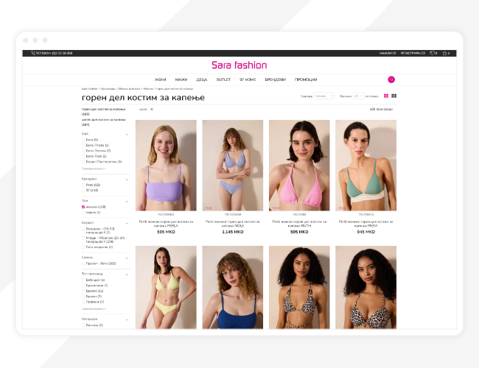The image size is (479, 368).
Task: Collapse the Пол filter section
Action: pos(127,202)
